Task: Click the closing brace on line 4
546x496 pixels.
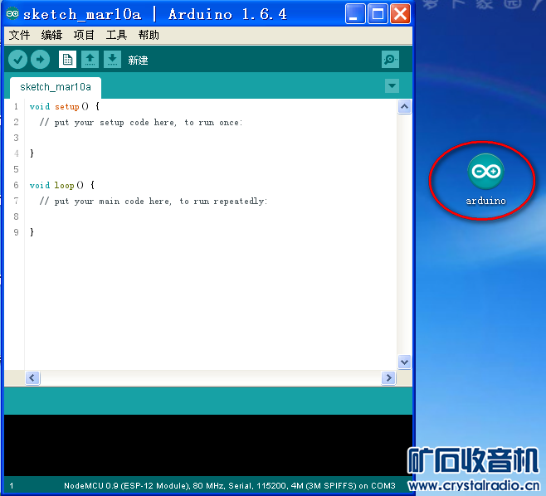Action: pyautogui.click(x=32, y=153)
